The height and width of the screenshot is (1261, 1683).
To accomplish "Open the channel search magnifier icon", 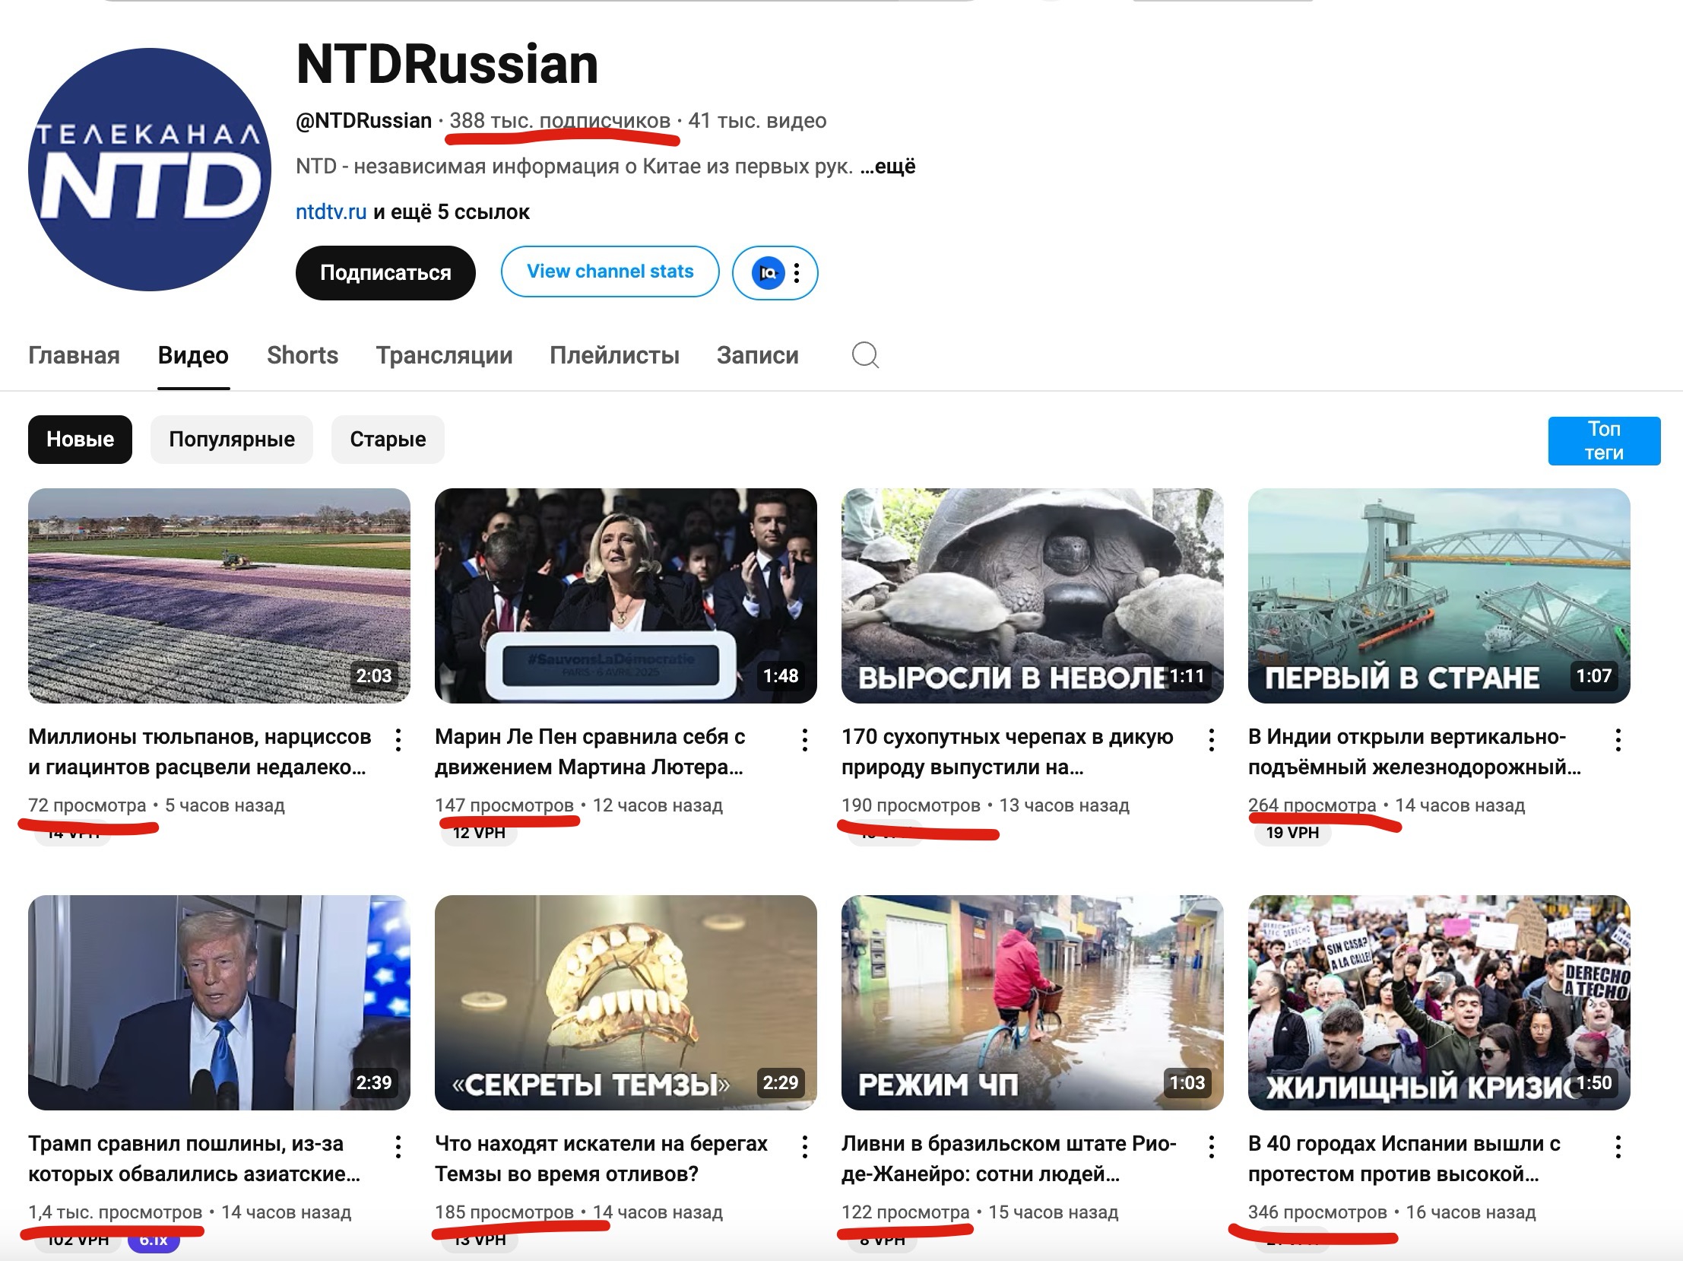I will point(865,354).
